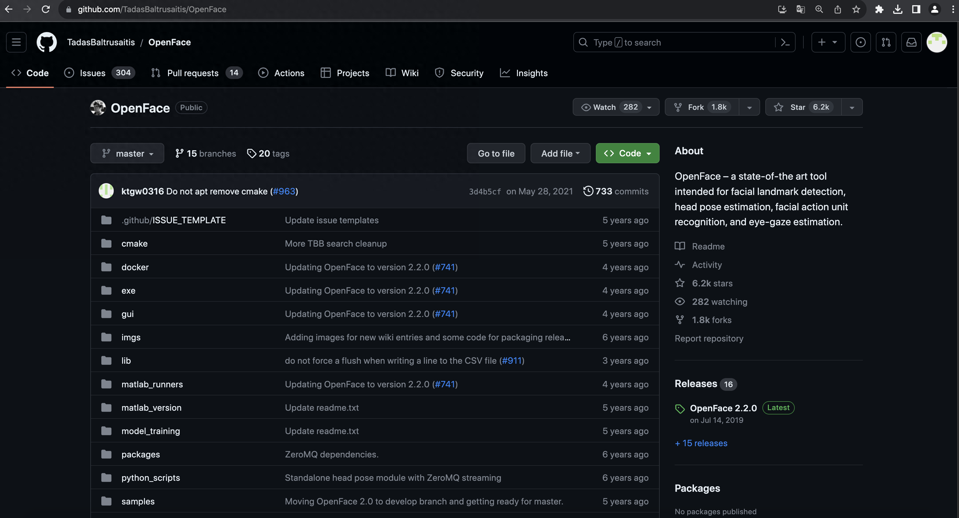Click the translate icon in address bar
Viewport: 959px width, 518px height.
click(x=801, y=9)
